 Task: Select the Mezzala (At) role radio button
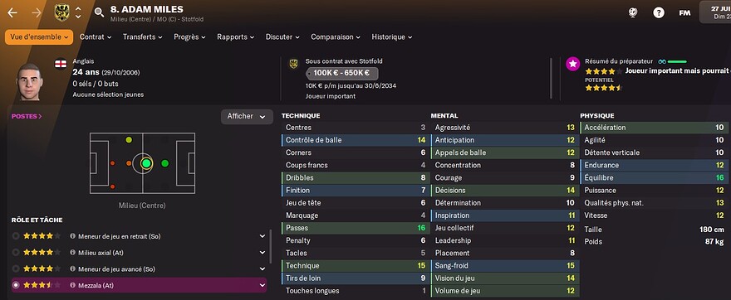(x=16, y=285)
